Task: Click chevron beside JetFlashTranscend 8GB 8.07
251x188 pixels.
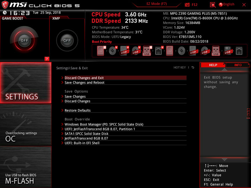Action: click(x=62, y=138)
